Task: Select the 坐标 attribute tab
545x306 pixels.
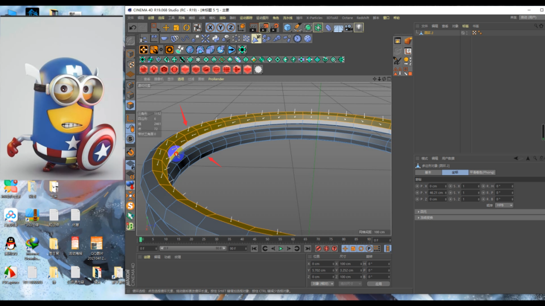Action: point(455,172)
